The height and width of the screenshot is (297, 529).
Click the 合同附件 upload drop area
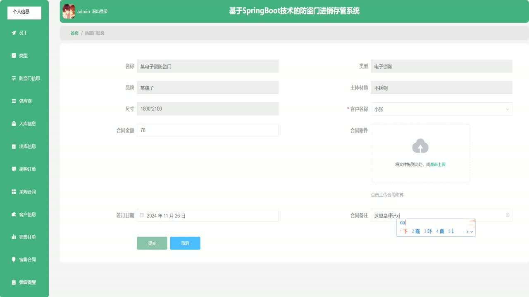pos(420,153)
